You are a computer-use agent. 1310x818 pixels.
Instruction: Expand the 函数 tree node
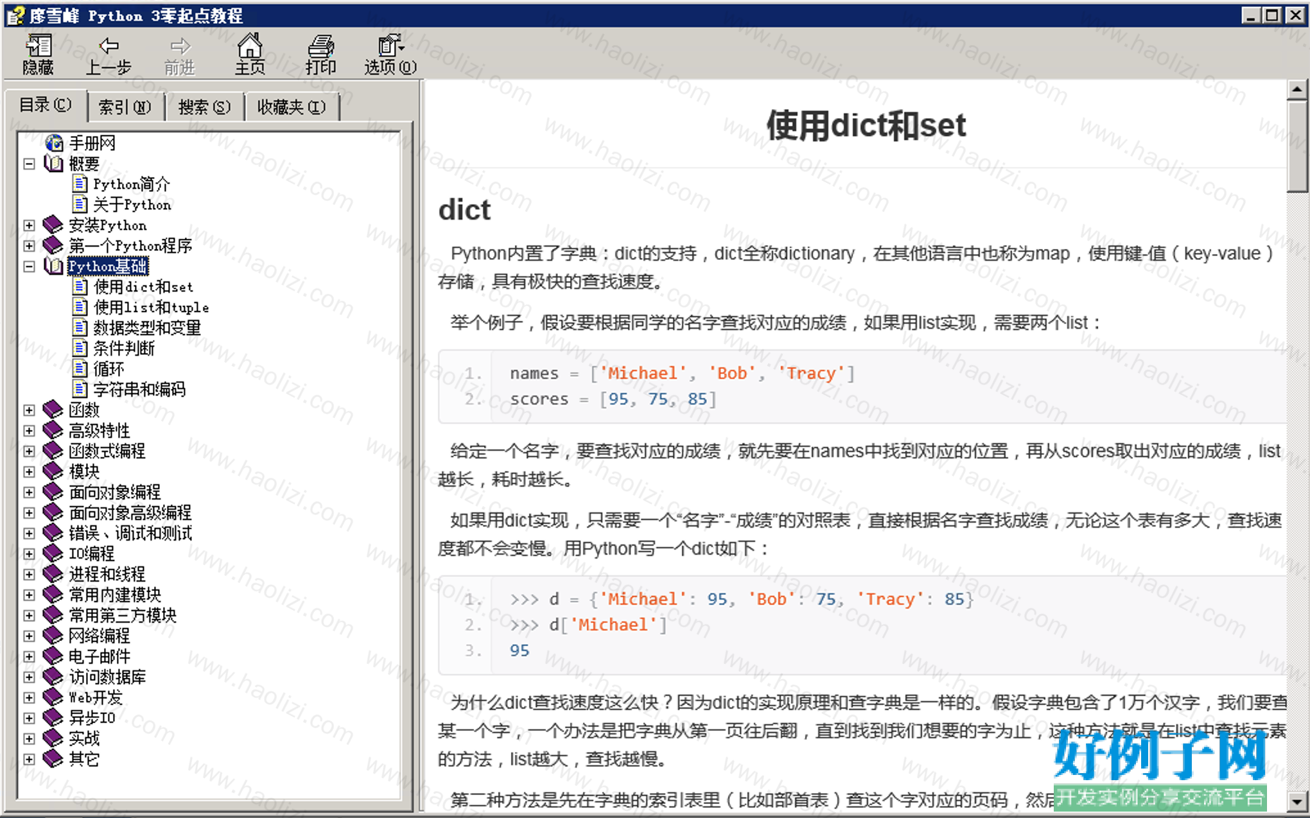[x=29, y=410]
